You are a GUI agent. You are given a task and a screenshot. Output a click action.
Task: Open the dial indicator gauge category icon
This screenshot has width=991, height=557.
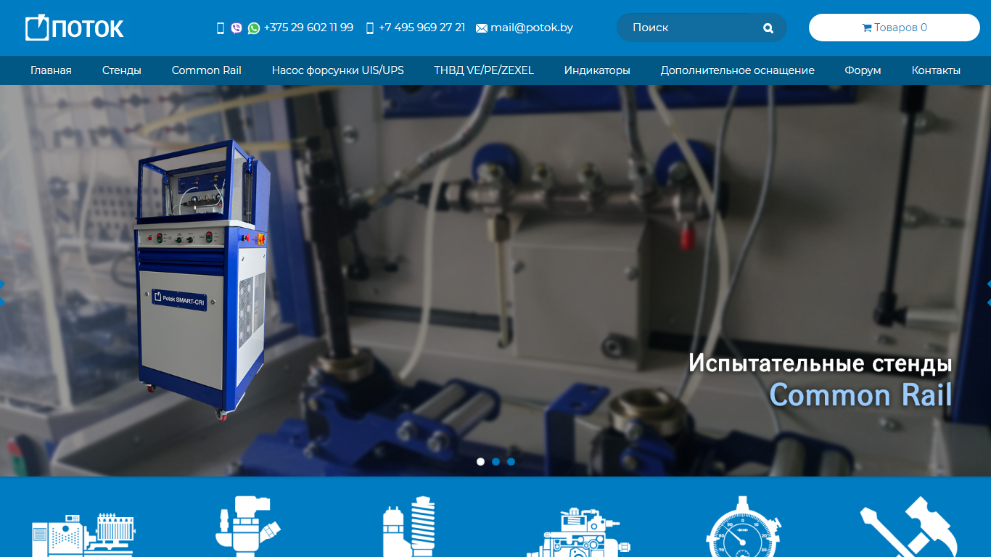[x=743, y=527]
